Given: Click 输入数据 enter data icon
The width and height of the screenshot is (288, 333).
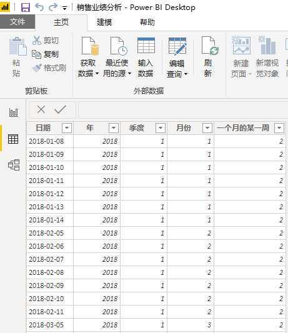Looking at the screenshot, I should click(146, 46).
